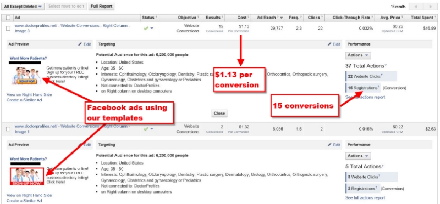440x204 pixels.
Task: Go to previous results page arrow
Action: click(416, 7)
